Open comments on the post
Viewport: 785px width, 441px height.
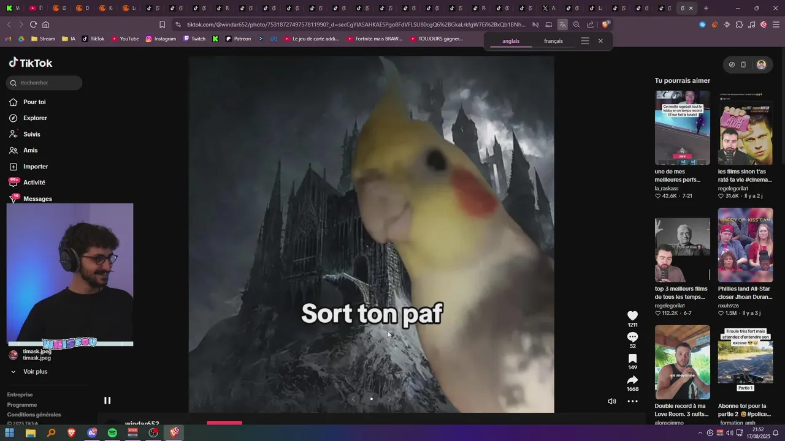coord(632,337)
